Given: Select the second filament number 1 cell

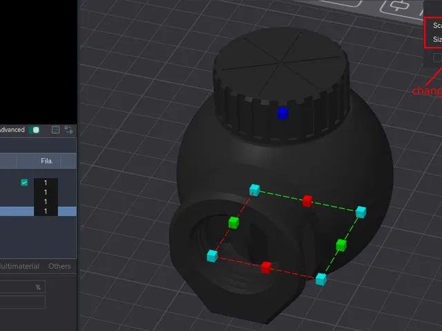Looking at the screenshot, I should [x=46, y=192].
